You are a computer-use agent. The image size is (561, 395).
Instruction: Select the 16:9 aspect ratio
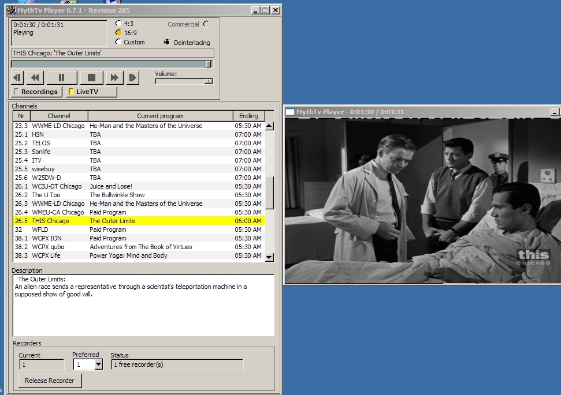[x=118, y=33]
